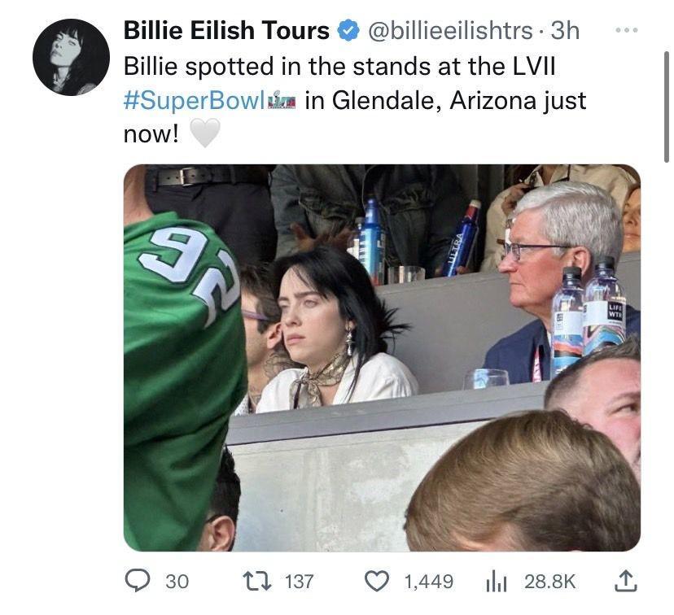
Task: Open the three-dot more options menu
Action: tap(627, 30)
